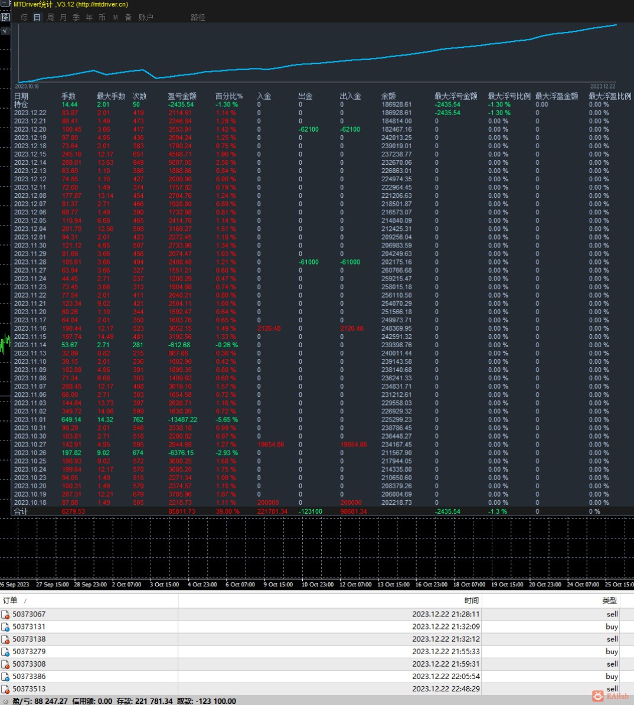Open the 季 quarterly tab
This screenshot has width=634, height=705.
coord(76,17)
